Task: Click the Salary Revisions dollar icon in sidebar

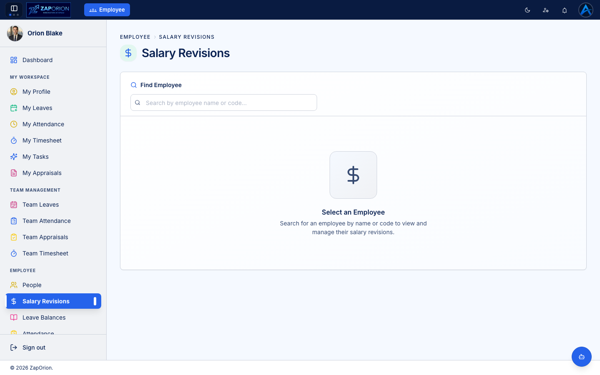Action: (x=14, y=301)
